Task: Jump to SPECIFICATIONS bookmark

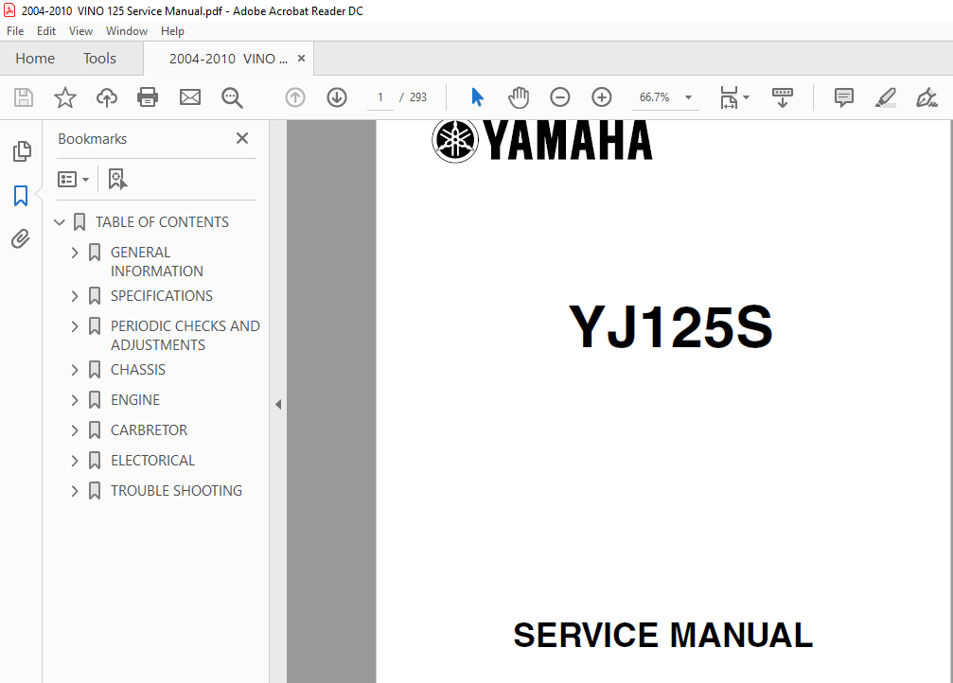Action: point(162,296)
